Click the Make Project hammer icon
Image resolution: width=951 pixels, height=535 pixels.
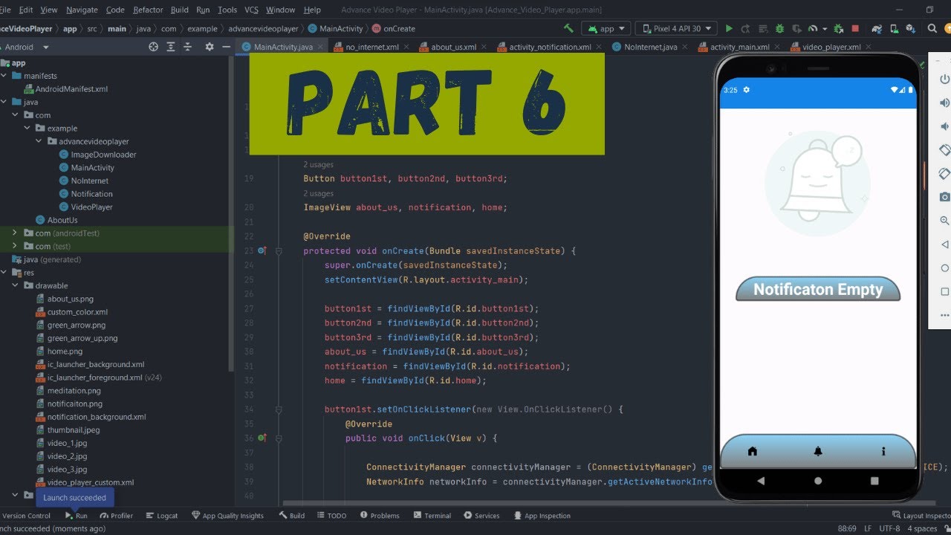click(x=568, y=28)
